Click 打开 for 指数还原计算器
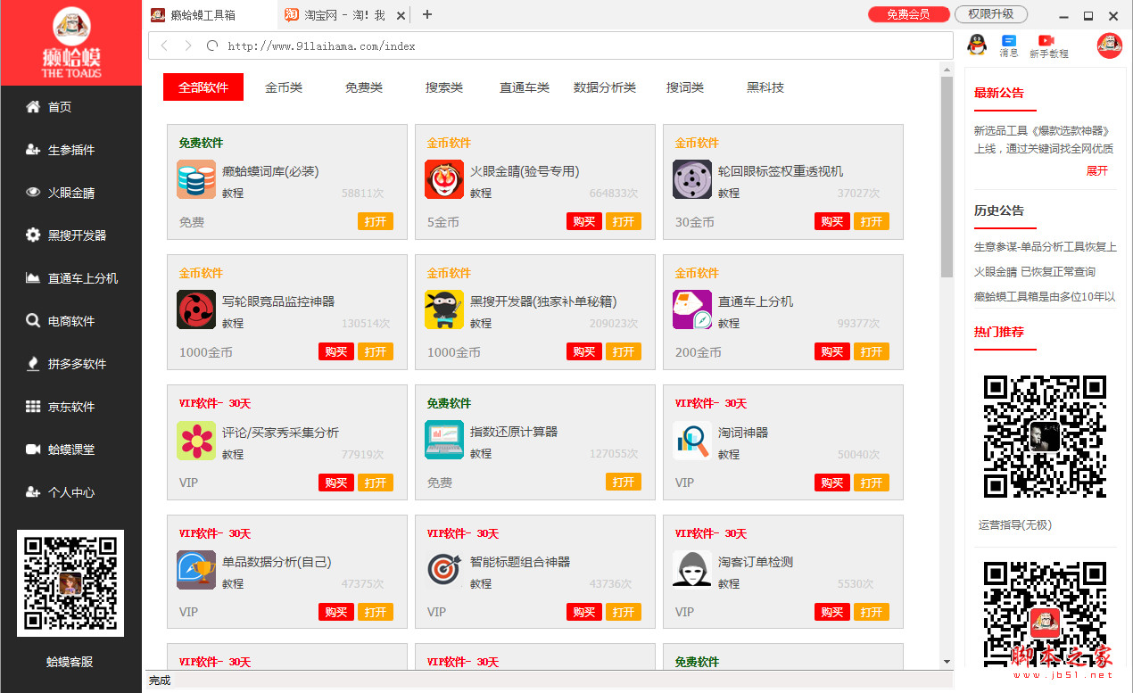The height and width of the screenshot is (693, 1133). 624,482
